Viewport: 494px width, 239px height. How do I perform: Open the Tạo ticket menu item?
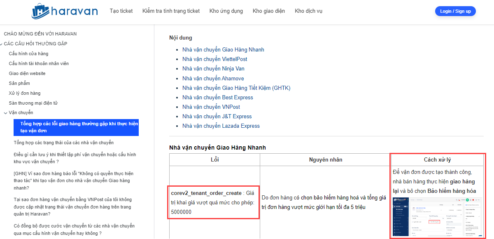(121, 11)
